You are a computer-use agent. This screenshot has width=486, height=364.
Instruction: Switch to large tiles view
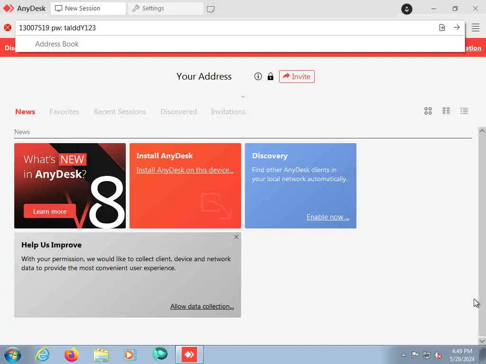[428, 111]
